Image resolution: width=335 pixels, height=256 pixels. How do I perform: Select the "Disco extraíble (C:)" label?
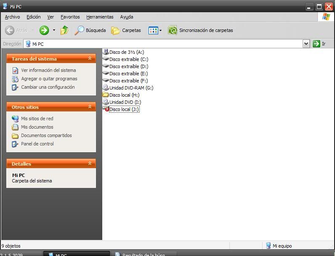coord(129,59)
